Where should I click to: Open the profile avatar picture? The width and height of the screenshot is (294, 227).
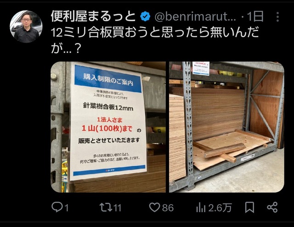[x=26, y=27]
